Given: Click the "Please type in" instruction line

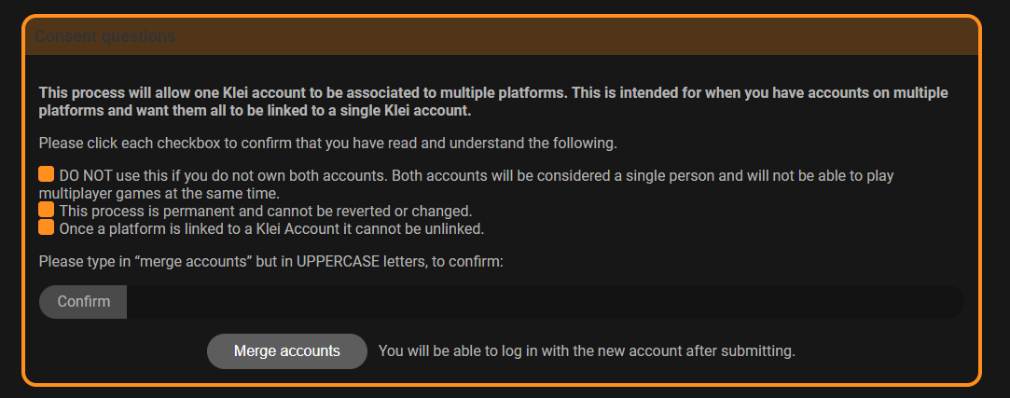Looking at the screenshot, I should 270,262.
